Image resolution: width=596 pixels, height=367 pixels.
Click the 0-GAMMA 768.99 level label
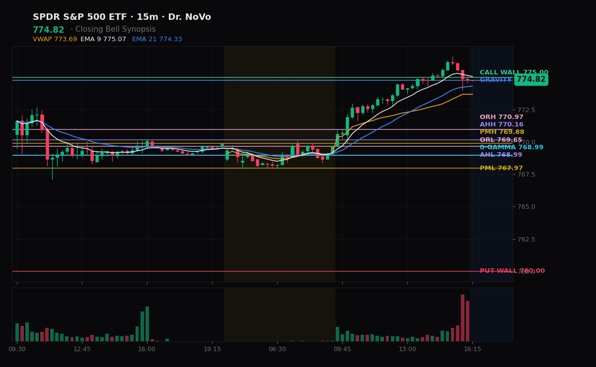(512, 148)
